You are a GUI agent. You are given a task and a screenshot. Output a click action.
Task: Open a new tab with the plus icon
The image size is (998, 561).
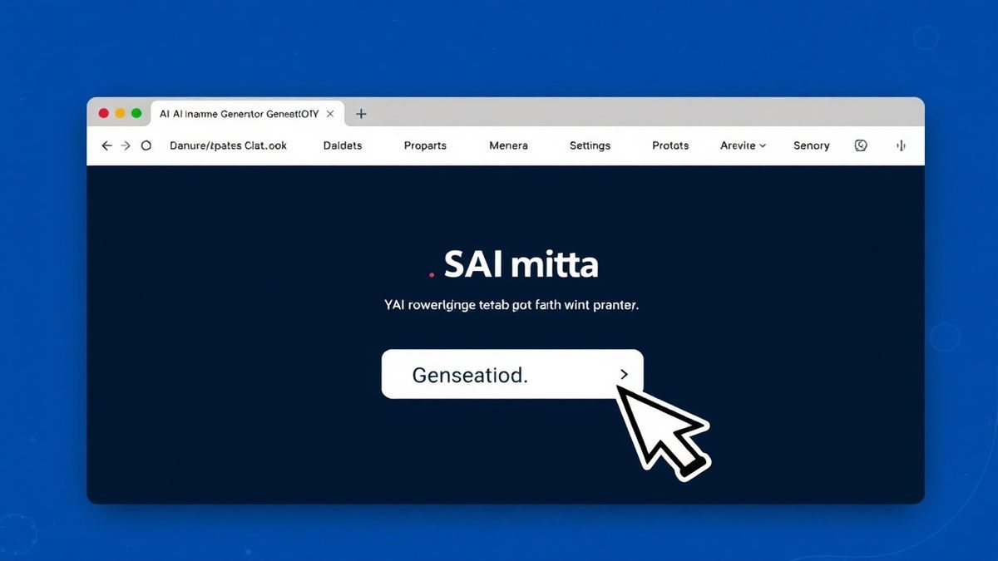[x=361, y=114]
